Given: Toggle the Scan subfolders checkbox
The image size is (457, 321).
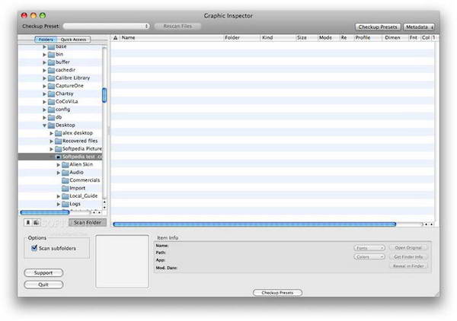Looking at the screenshot, I should coord(34,248).
